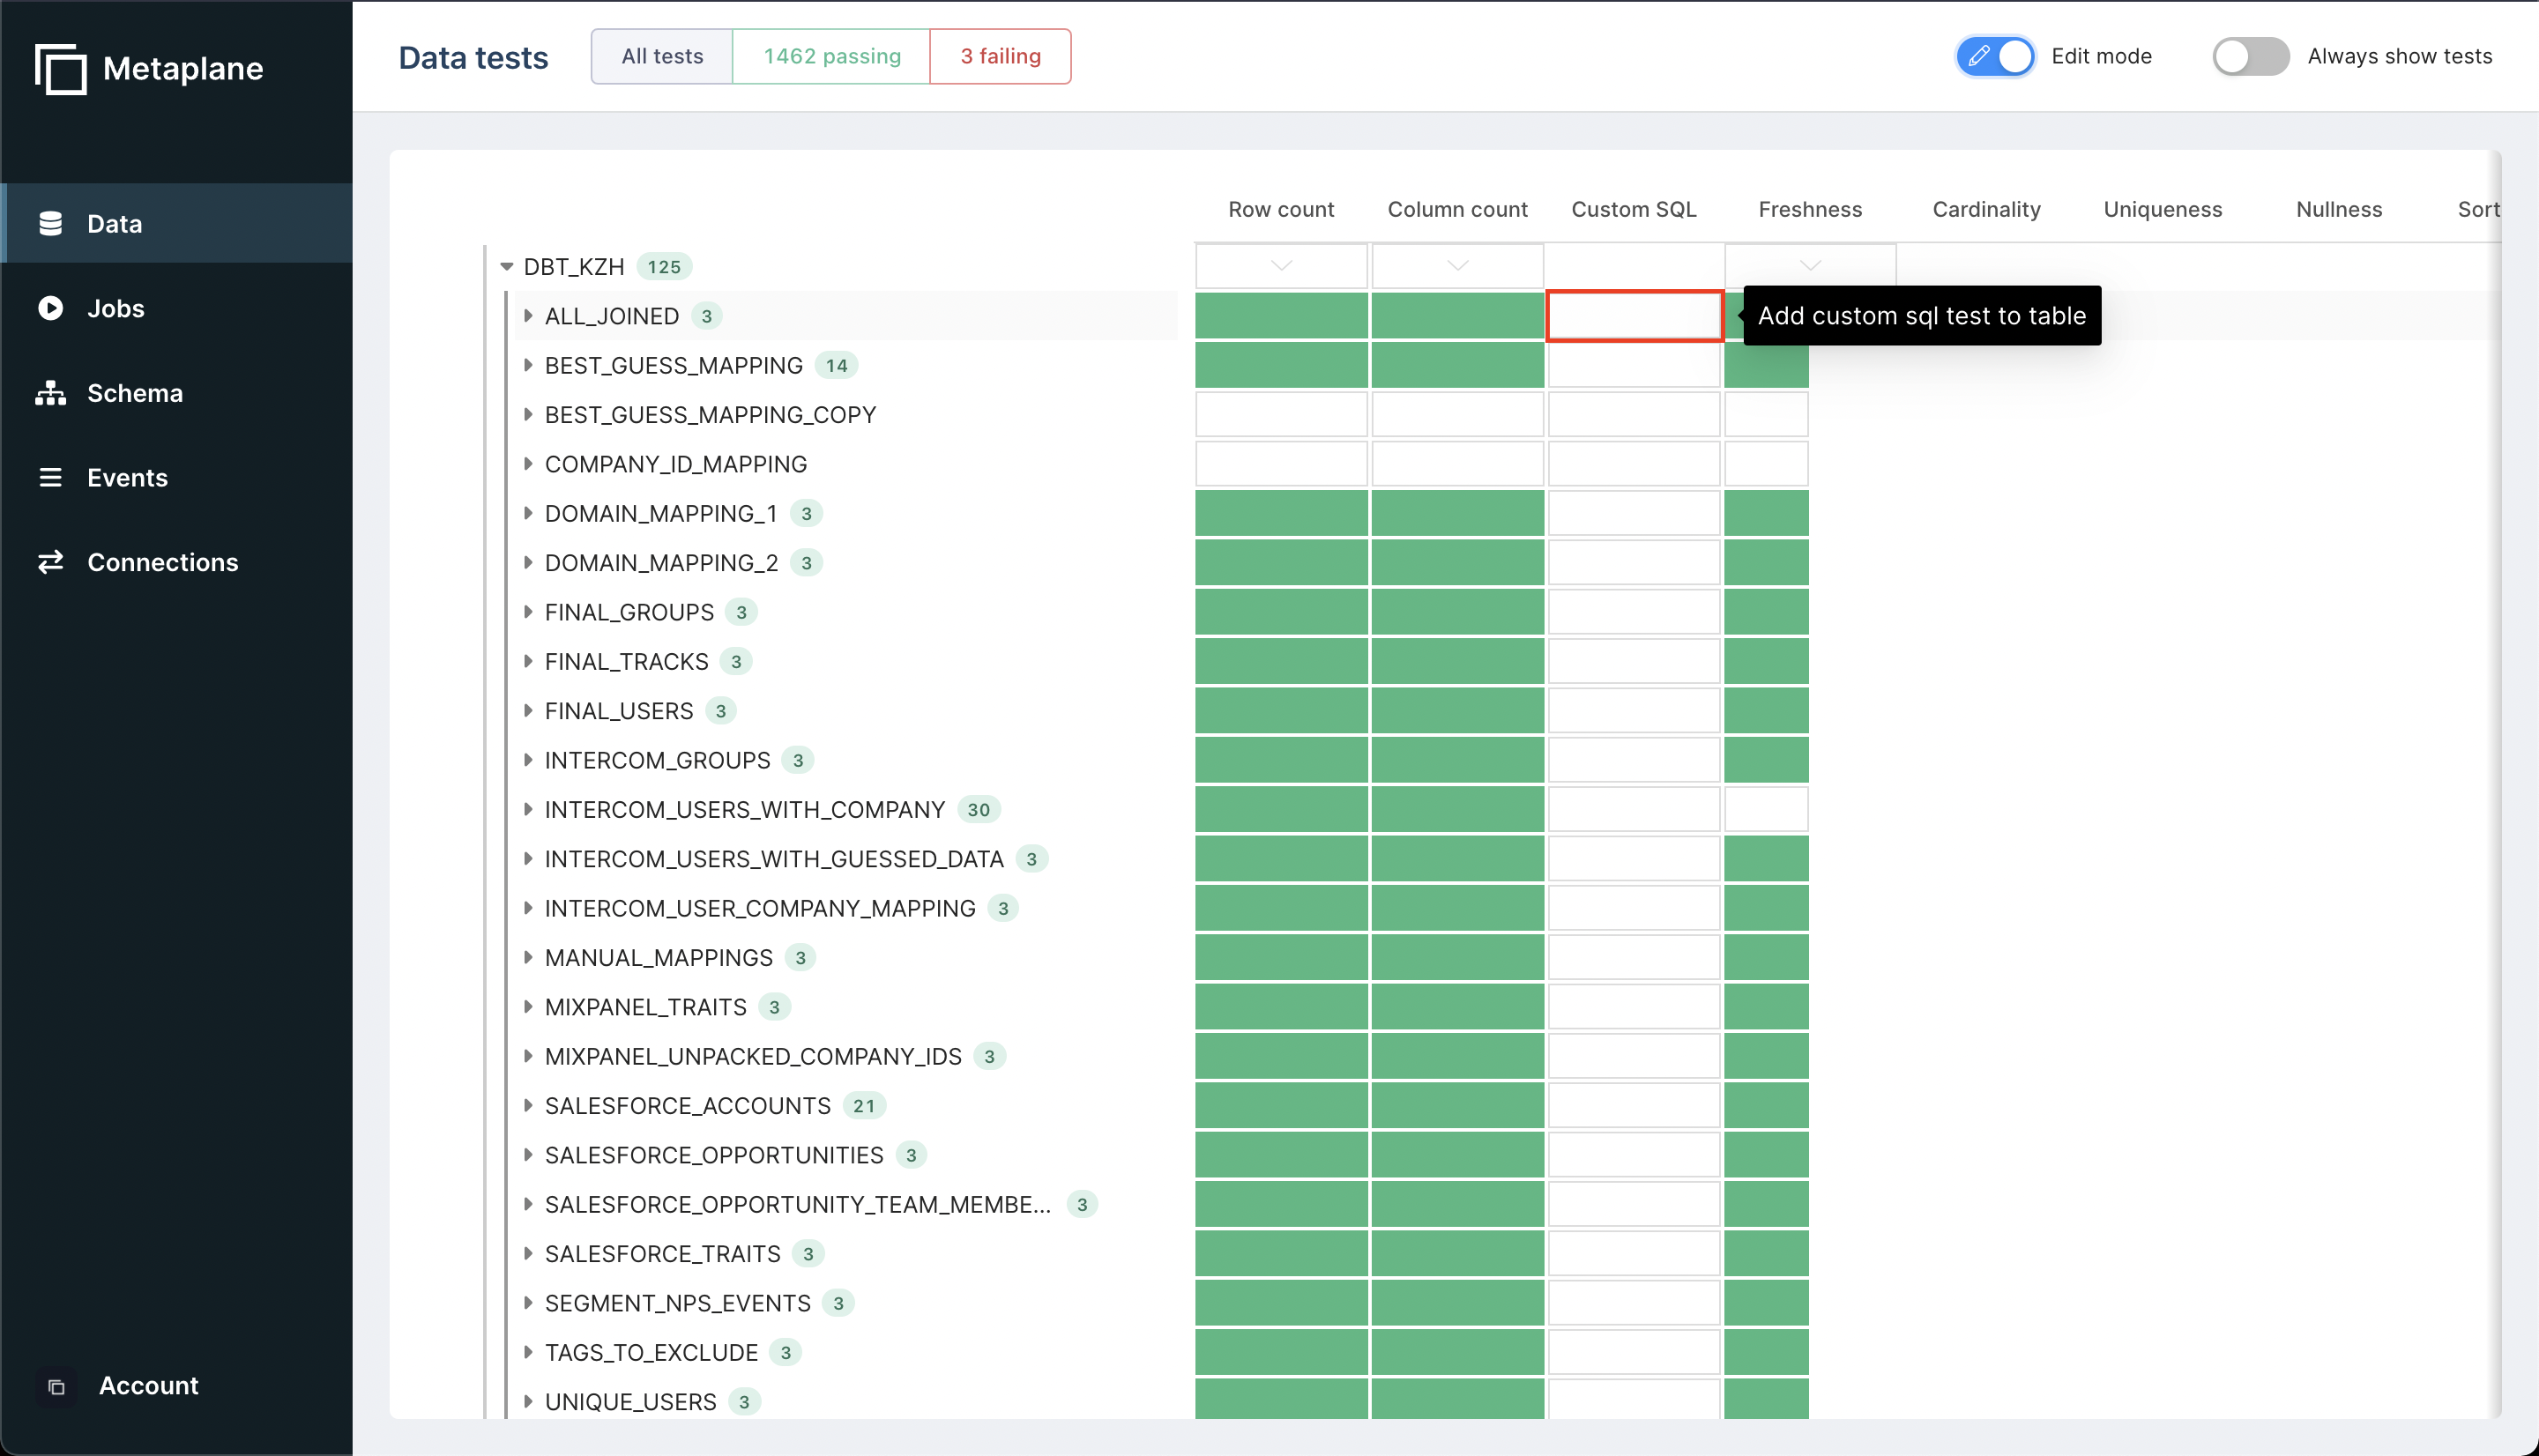
Task: Select the MANUAL_MAPPINGS table name
Action: click(x=658, y=957)
